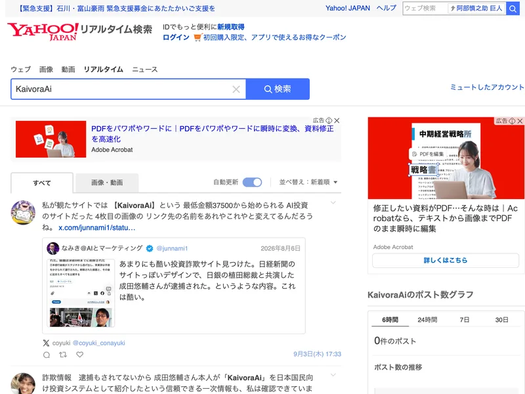Toggle the 自動更新 switch
This screenshot has height=394, width=525.
[252, 183]
